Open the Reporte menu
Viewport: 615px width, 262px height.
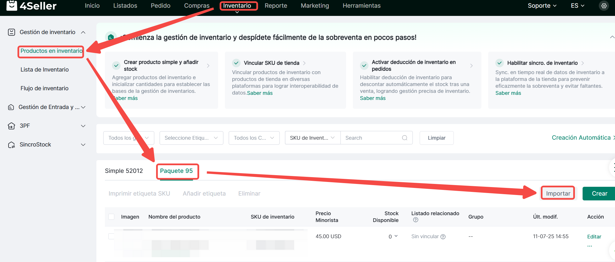(x=276, y=6)
